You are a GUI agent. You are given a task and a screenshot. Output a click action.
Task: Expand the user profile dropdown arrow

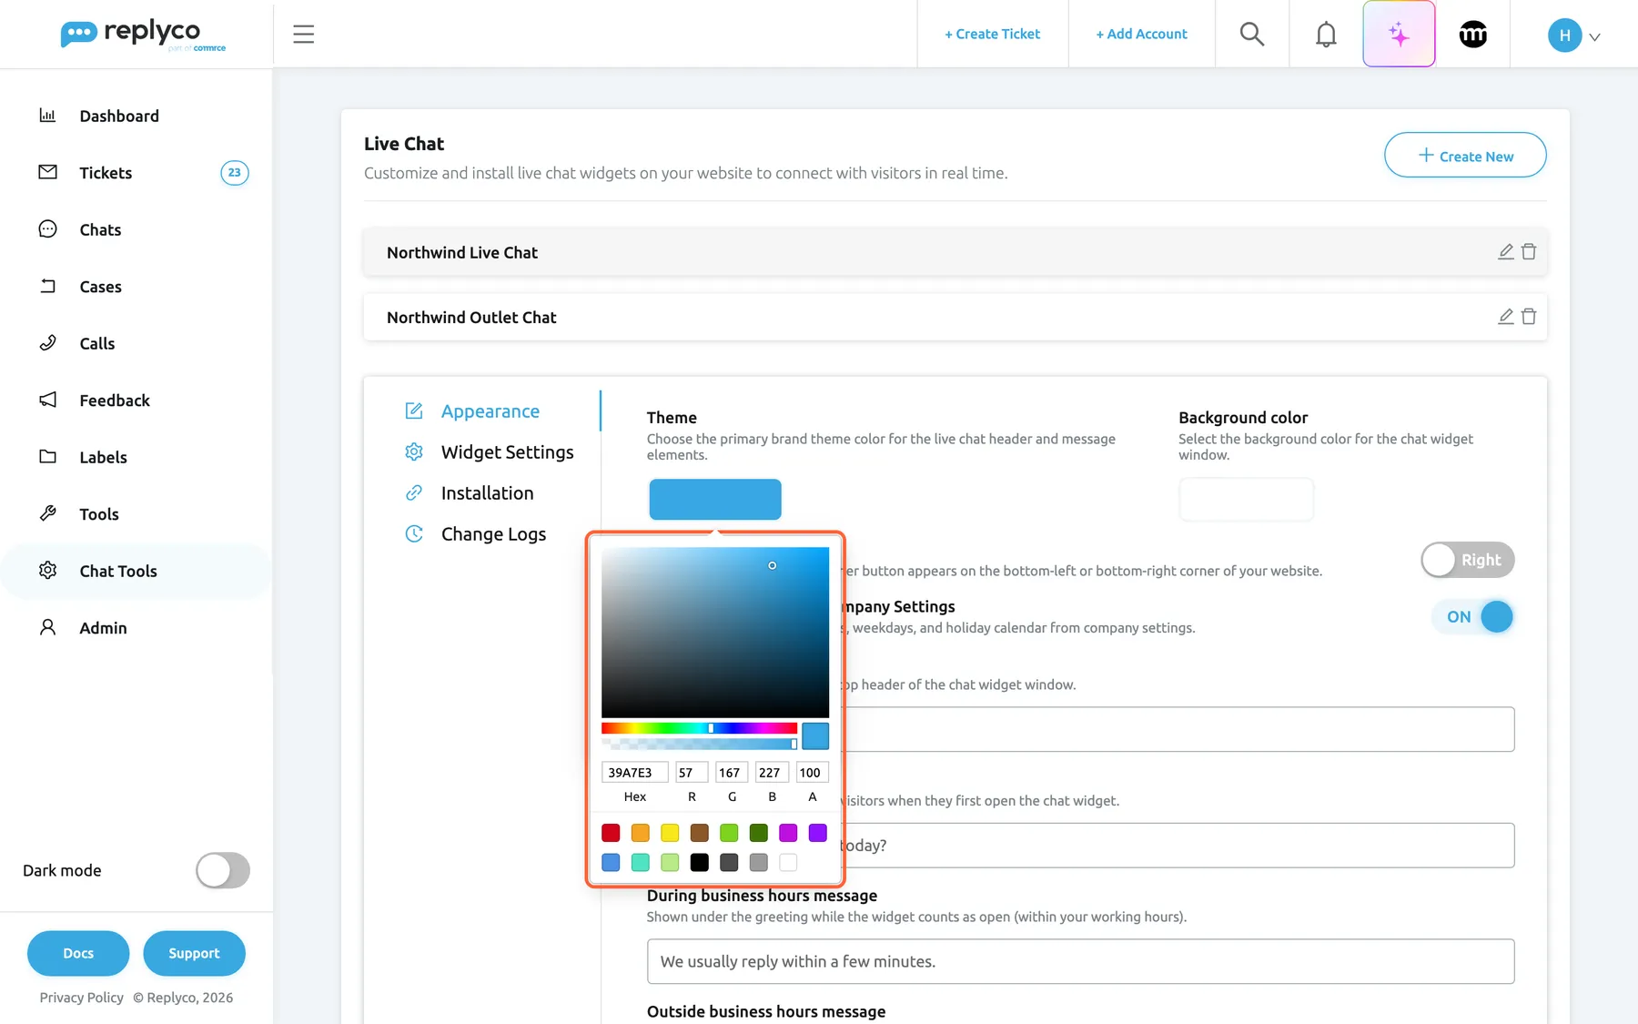coord(1594,37)
